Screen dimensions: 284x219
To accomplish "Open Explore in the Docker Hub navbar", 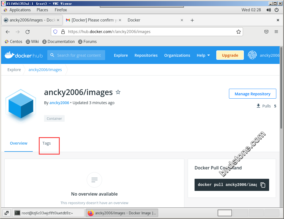I will coord(121,55).
